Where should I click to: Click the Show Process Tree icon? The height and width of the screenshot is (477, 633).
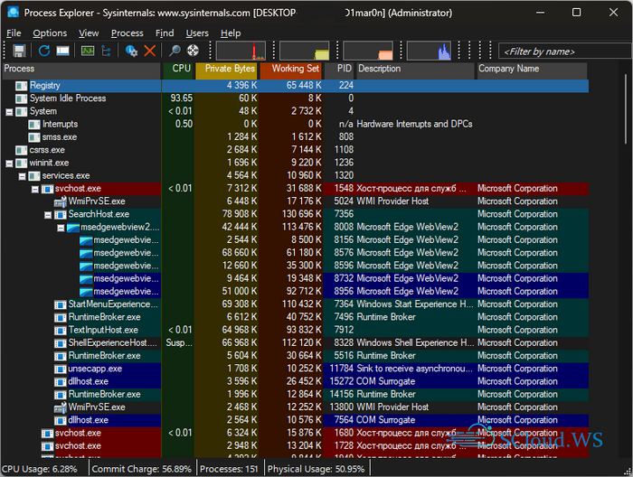tap(108, 51)
